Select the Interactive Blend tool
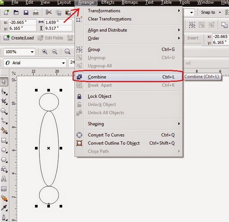 coord(4,199)
